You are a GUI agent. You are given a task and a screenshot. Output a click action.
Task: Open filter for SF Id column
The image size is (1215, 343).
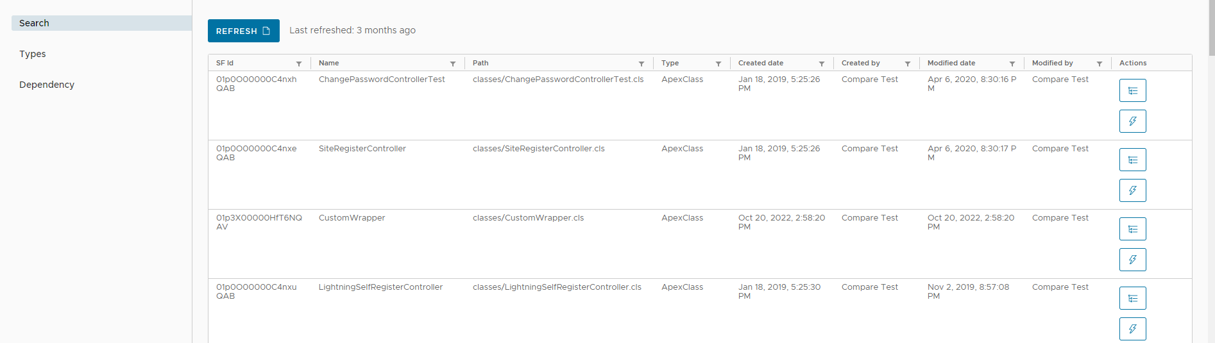(x=299, y=63)
